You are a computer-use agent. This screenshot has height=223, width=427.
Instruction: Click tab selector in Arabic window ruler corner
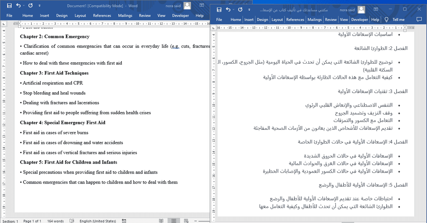point(214,28)
